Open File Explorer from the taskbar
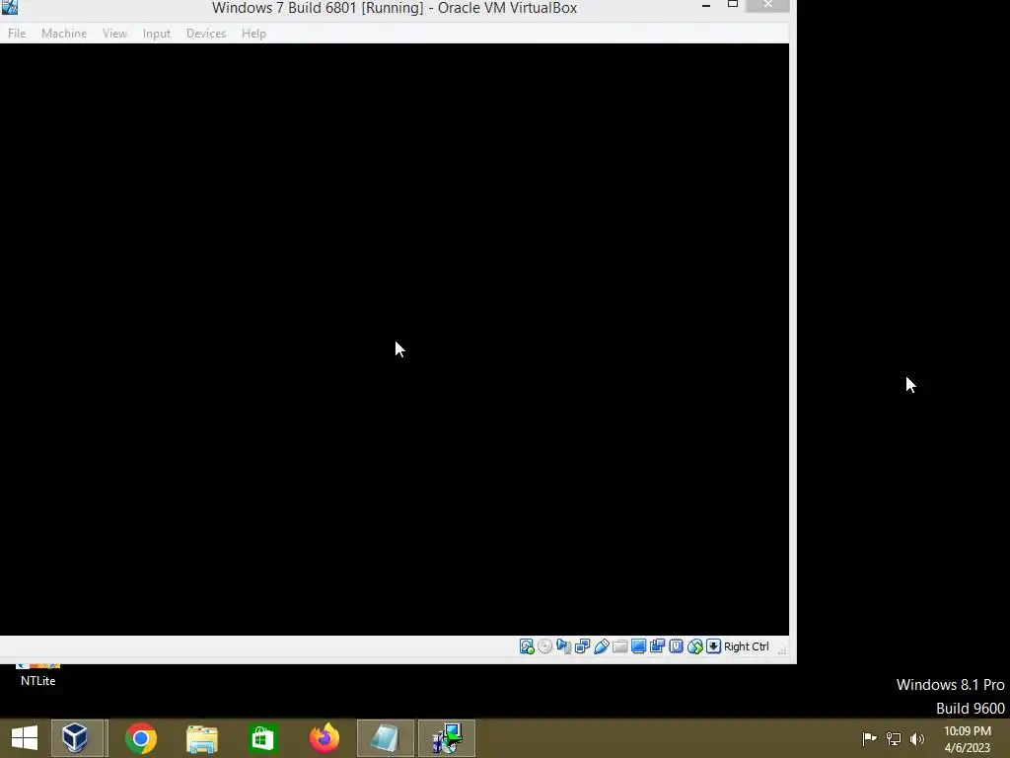 tap(201, 738)
